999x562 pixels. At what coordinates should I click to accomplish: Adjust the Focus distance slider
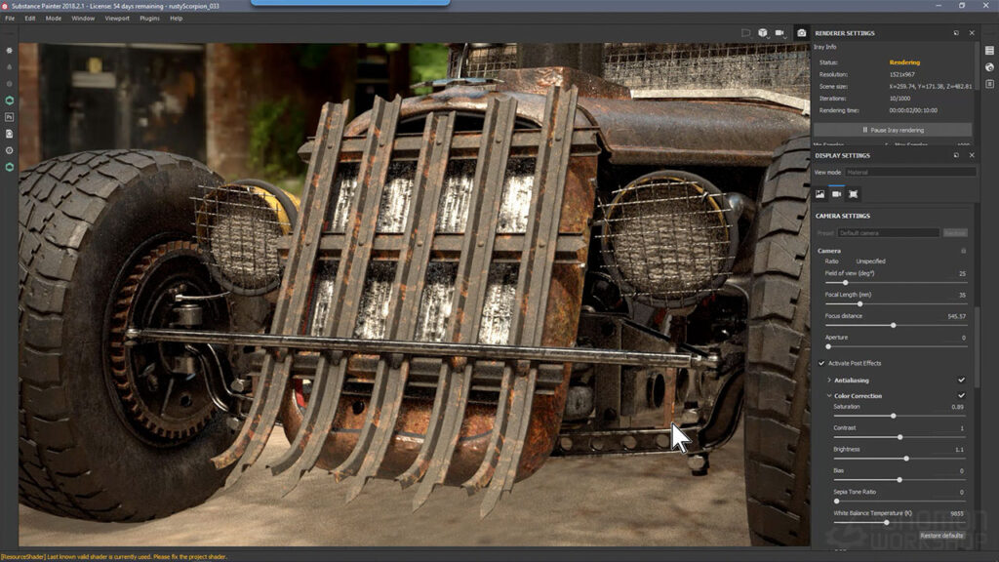(896, 325)
